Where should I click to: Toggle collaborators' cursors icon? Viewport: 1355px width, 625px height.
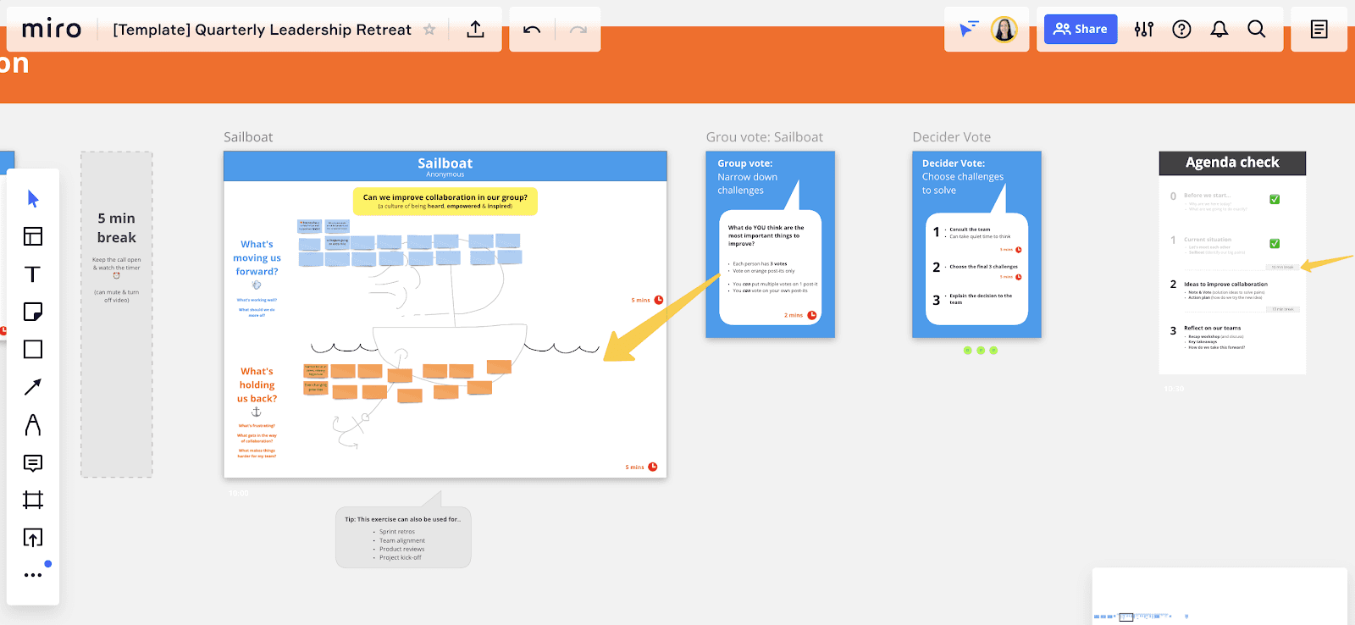pos(969,30)
